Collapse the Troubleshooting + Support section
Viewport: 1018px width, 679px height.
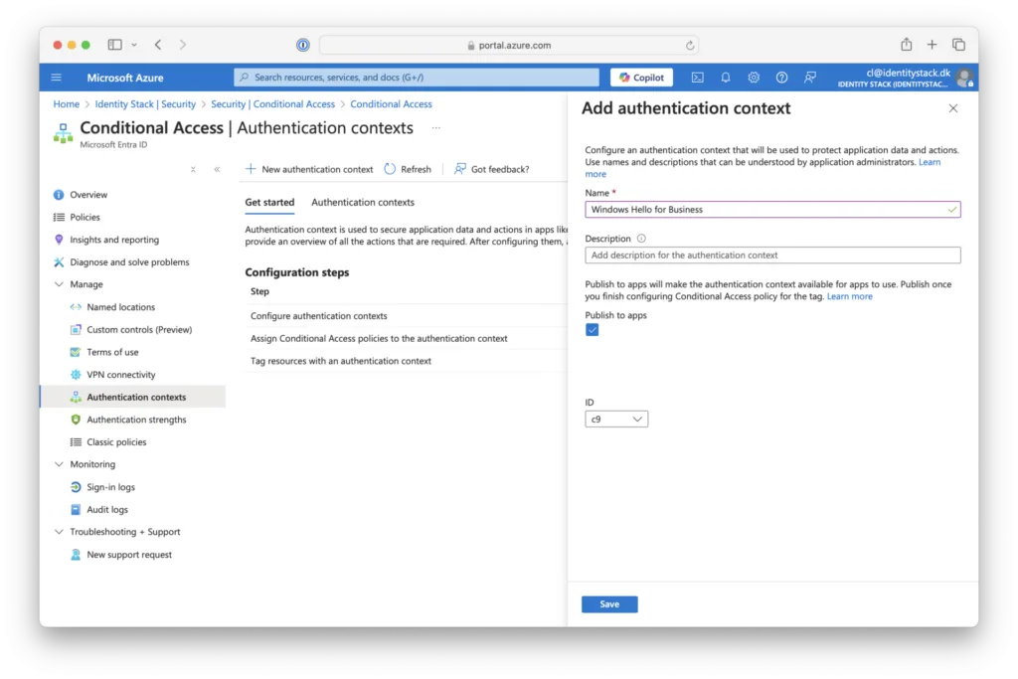pos(59,532)
